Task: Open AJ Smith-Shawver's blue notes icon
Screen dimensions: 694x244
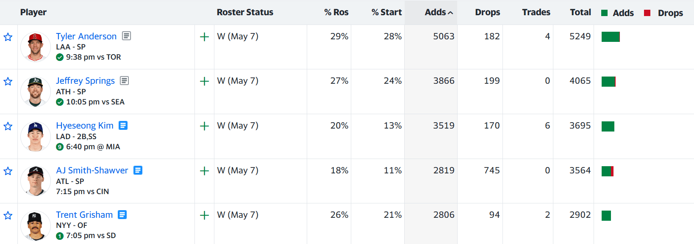Action: click(138, 170)
